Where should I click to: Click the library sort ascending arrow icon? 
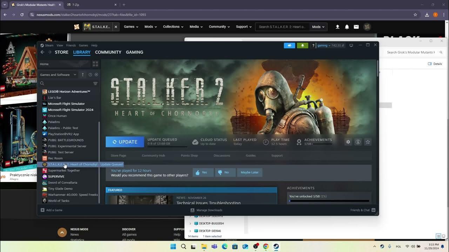(83, 75)
